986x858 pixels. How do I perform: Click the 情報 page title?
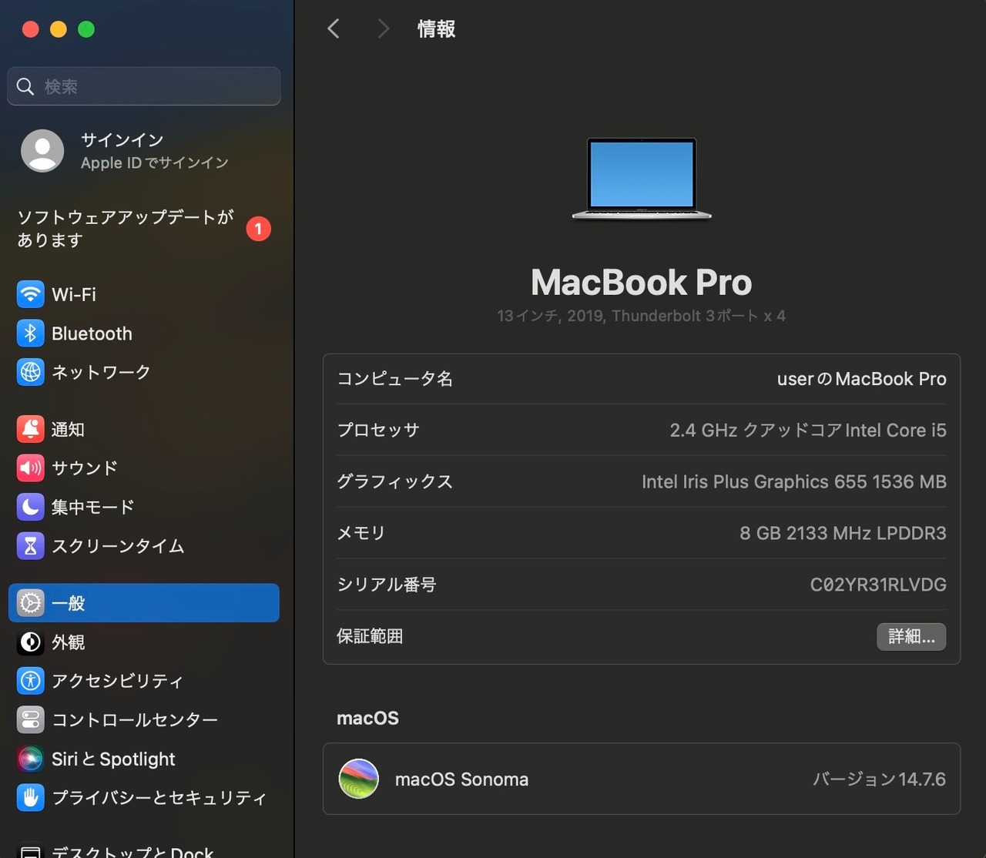(x=436, y=29)
